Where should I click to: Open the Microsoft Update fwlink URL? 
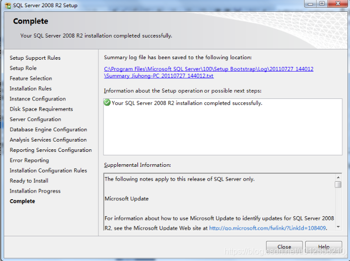[x=268, y=228]
